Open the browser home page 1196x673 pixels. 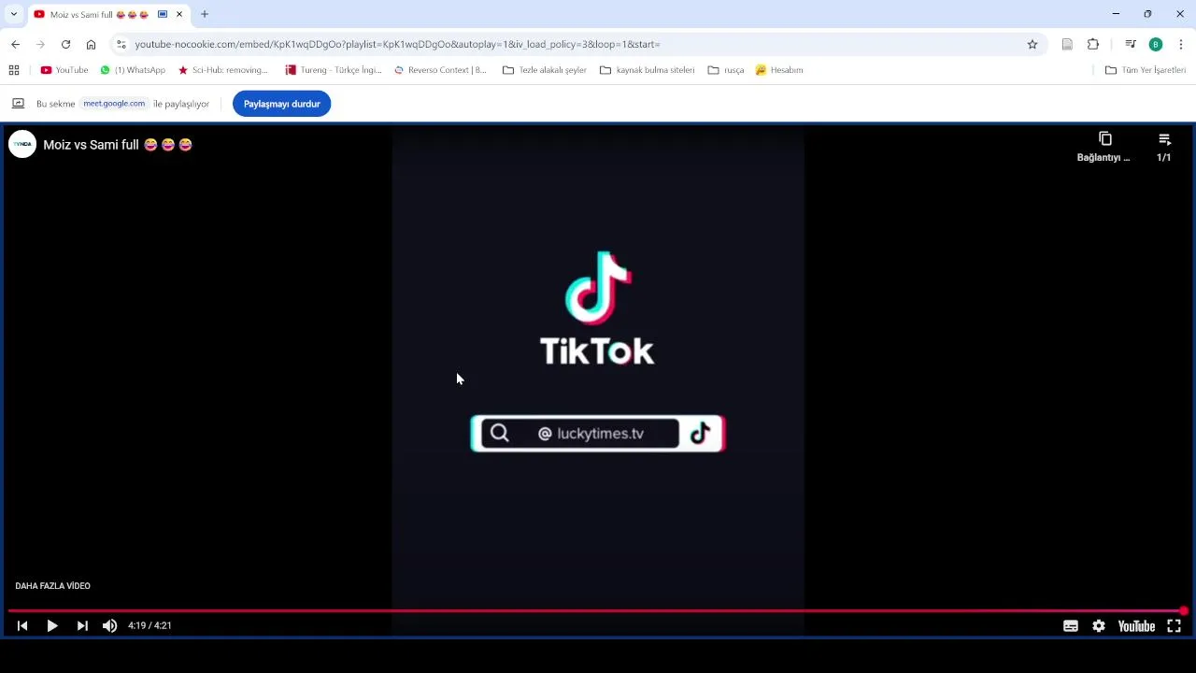91,44
